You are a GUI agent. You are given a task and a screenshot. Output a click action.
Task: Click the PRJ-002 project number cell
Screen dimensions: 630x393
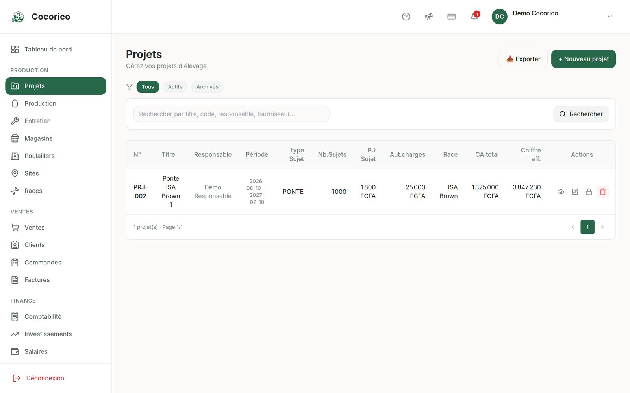(141, 192)
